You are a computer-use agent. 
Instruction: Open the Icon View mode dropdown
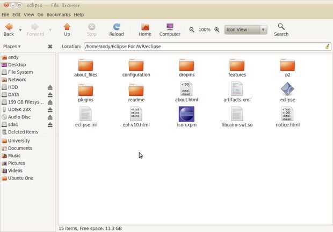point(245,29)
